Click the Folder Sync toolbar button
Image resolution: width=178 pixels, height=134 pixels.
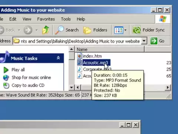tap(148, 30)
